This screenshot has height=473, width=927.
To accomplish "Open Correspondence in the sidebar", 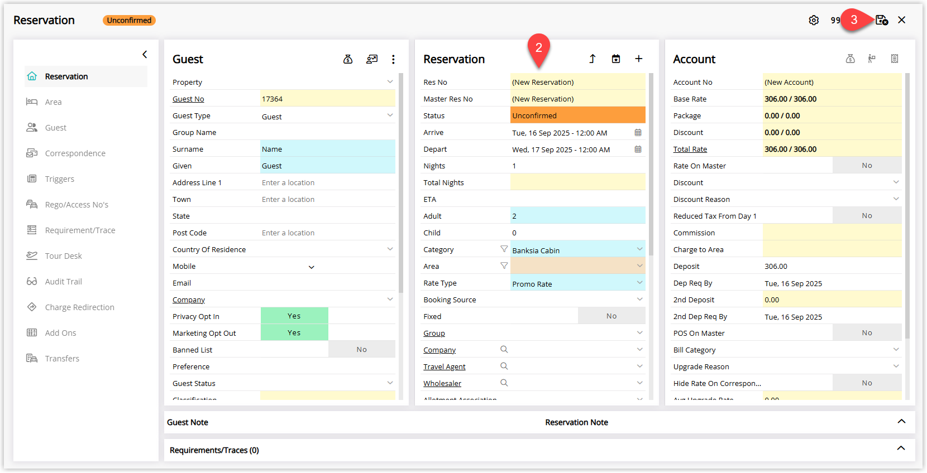I will point(86,153).
